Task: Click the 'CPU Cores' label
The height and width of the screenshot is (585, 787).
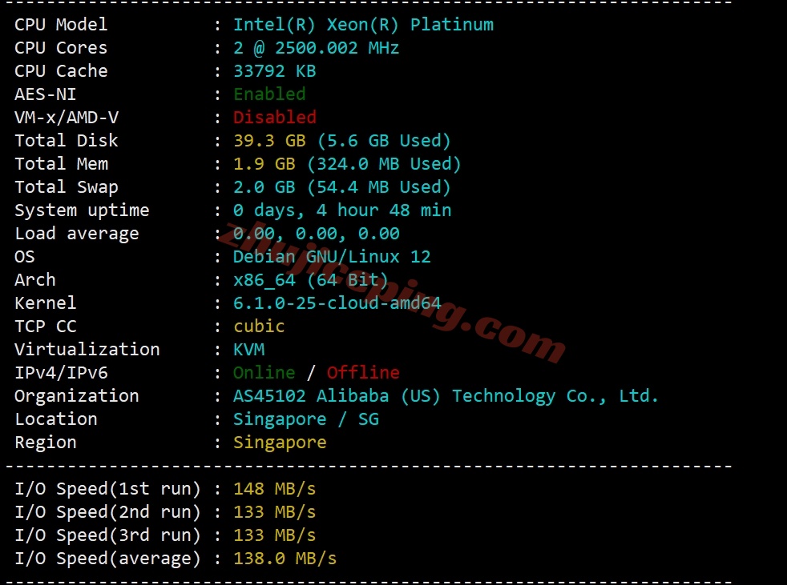Action: [x=61, y=48]
